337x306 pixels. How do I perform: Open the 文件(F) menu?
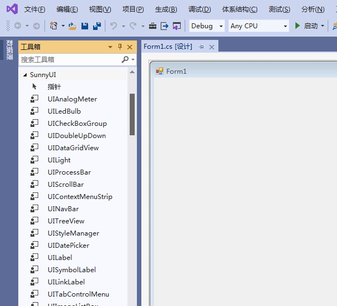[x=34, y=9]
